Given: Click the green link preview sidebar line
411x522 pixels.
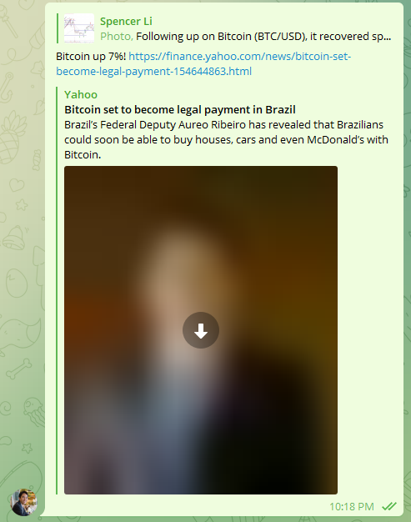Looking at the screenshot, I should (57, 290).
